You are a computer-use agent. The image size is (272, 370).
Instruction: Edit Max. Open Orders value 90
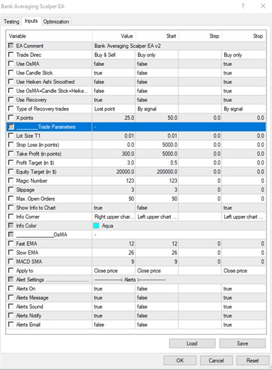click(114, 199)
